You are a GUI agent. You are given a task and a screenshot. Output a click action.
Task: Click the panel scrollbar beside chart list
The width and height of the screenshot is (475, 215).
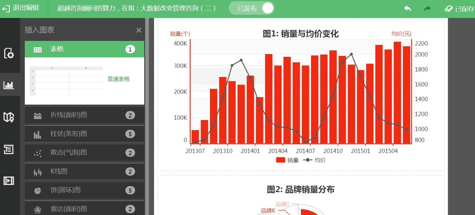click(147, 116)
